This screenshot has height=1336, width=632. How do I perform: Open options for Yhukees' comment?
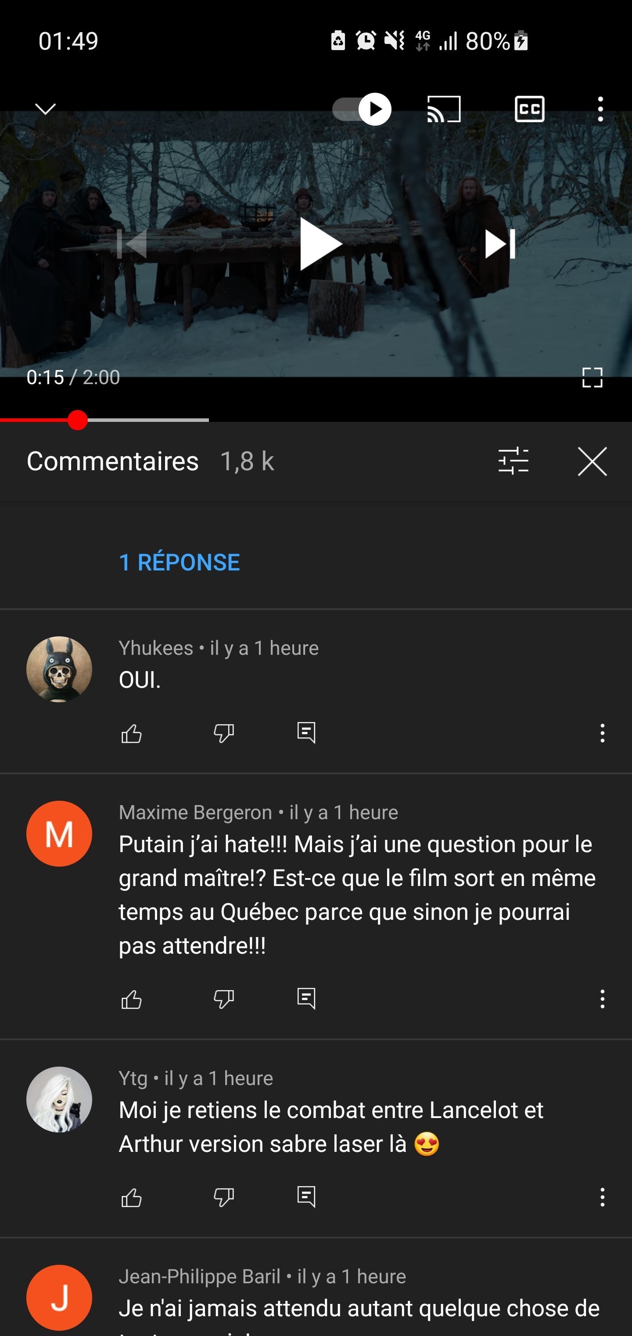[602, 733]
